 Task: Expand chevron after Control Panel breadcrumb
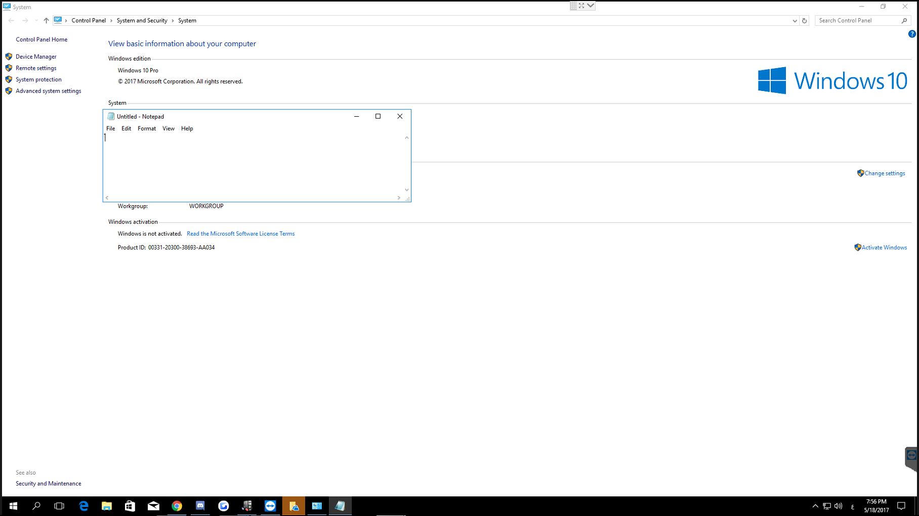[111, 21]
